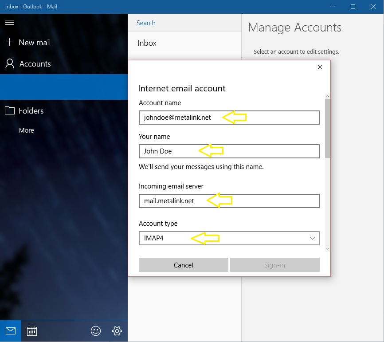Click the Account name input field
Viewport: 384px width, 342px height.
point(229,118)
